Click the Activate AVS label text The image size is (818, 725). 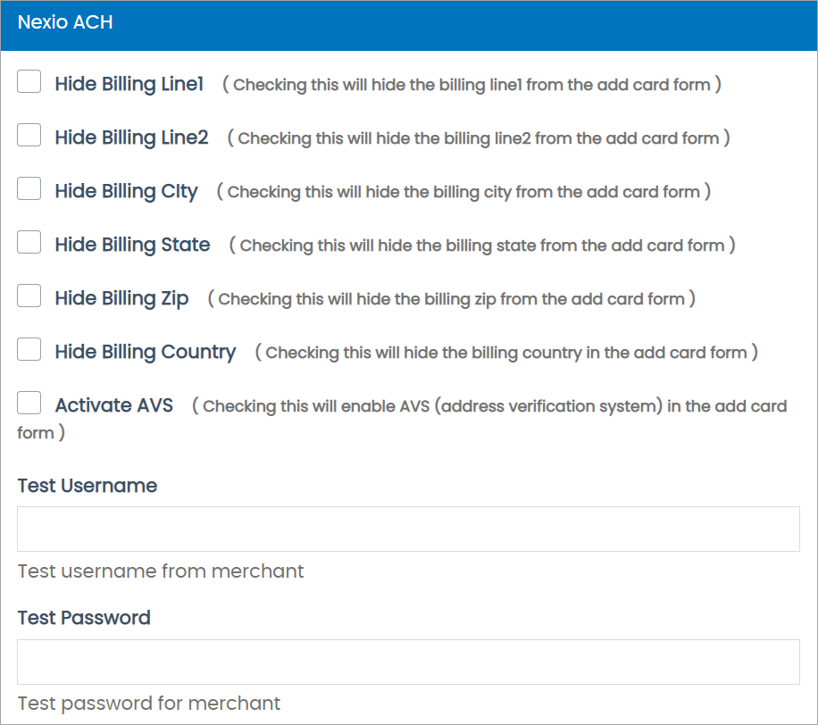pyautogui.click(x=113, y=404)
